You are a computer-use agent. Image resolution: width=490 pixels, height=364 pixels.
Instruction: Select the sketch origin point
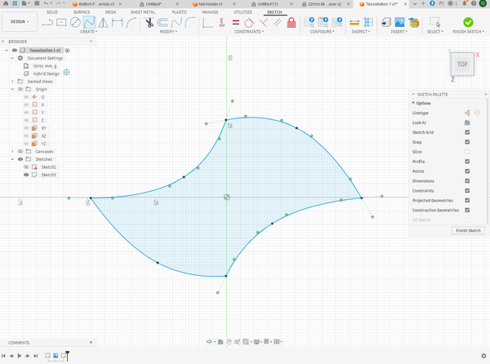pos(227,198)
